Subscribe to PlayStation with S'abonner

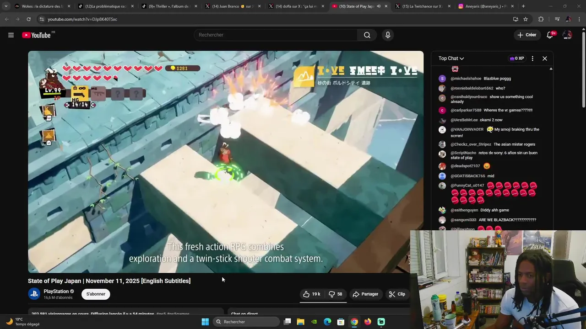(96, 294)
